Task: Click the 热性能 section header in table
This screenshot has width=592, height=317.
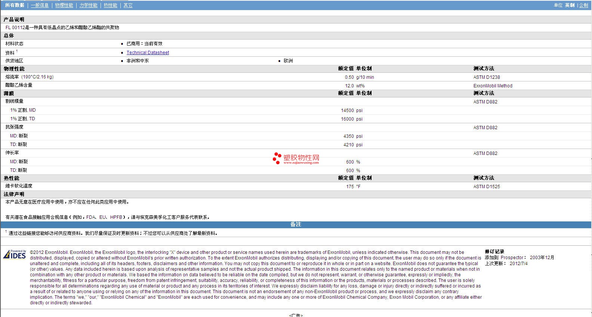Action: point(11,178)
